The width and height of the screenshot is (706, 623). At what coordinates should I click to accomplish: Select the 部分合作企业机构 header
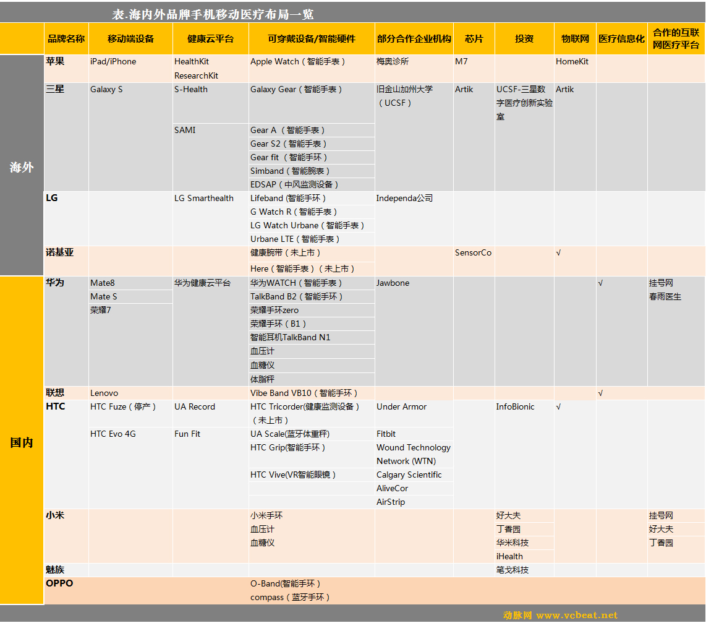(x=414, y=39)
